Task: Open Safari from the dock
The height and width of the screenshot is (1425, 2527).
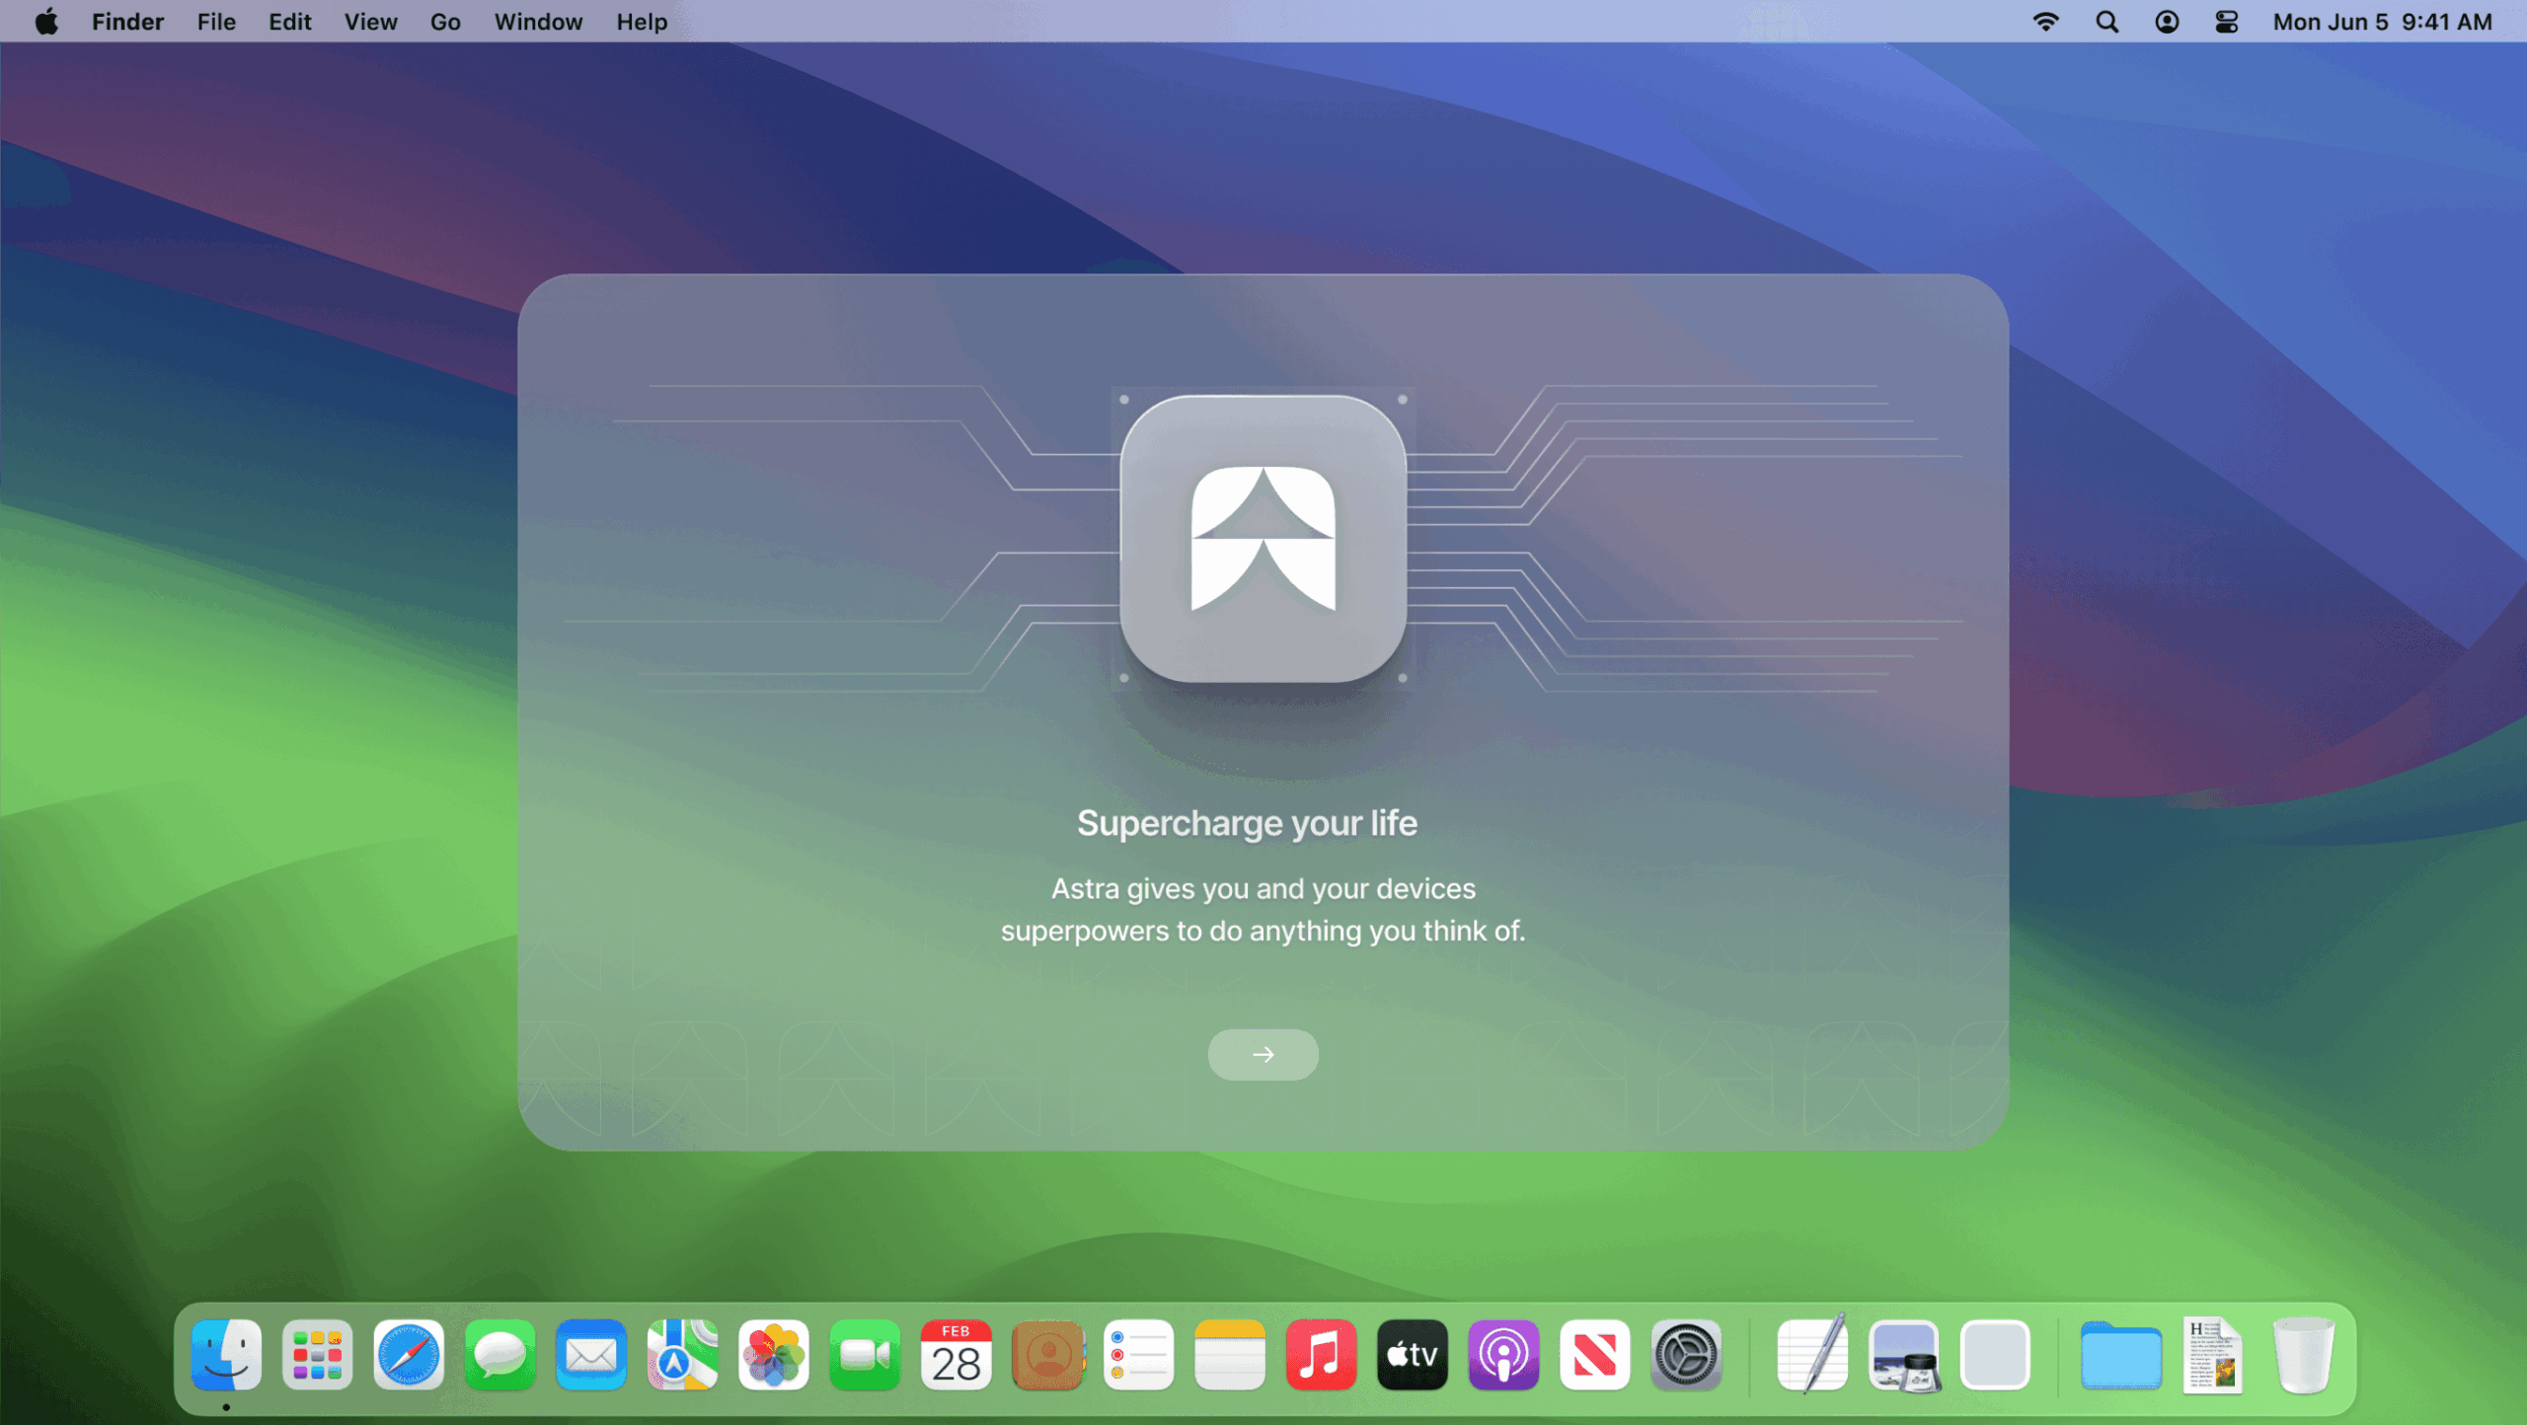Action: [x=409, y=1355]
